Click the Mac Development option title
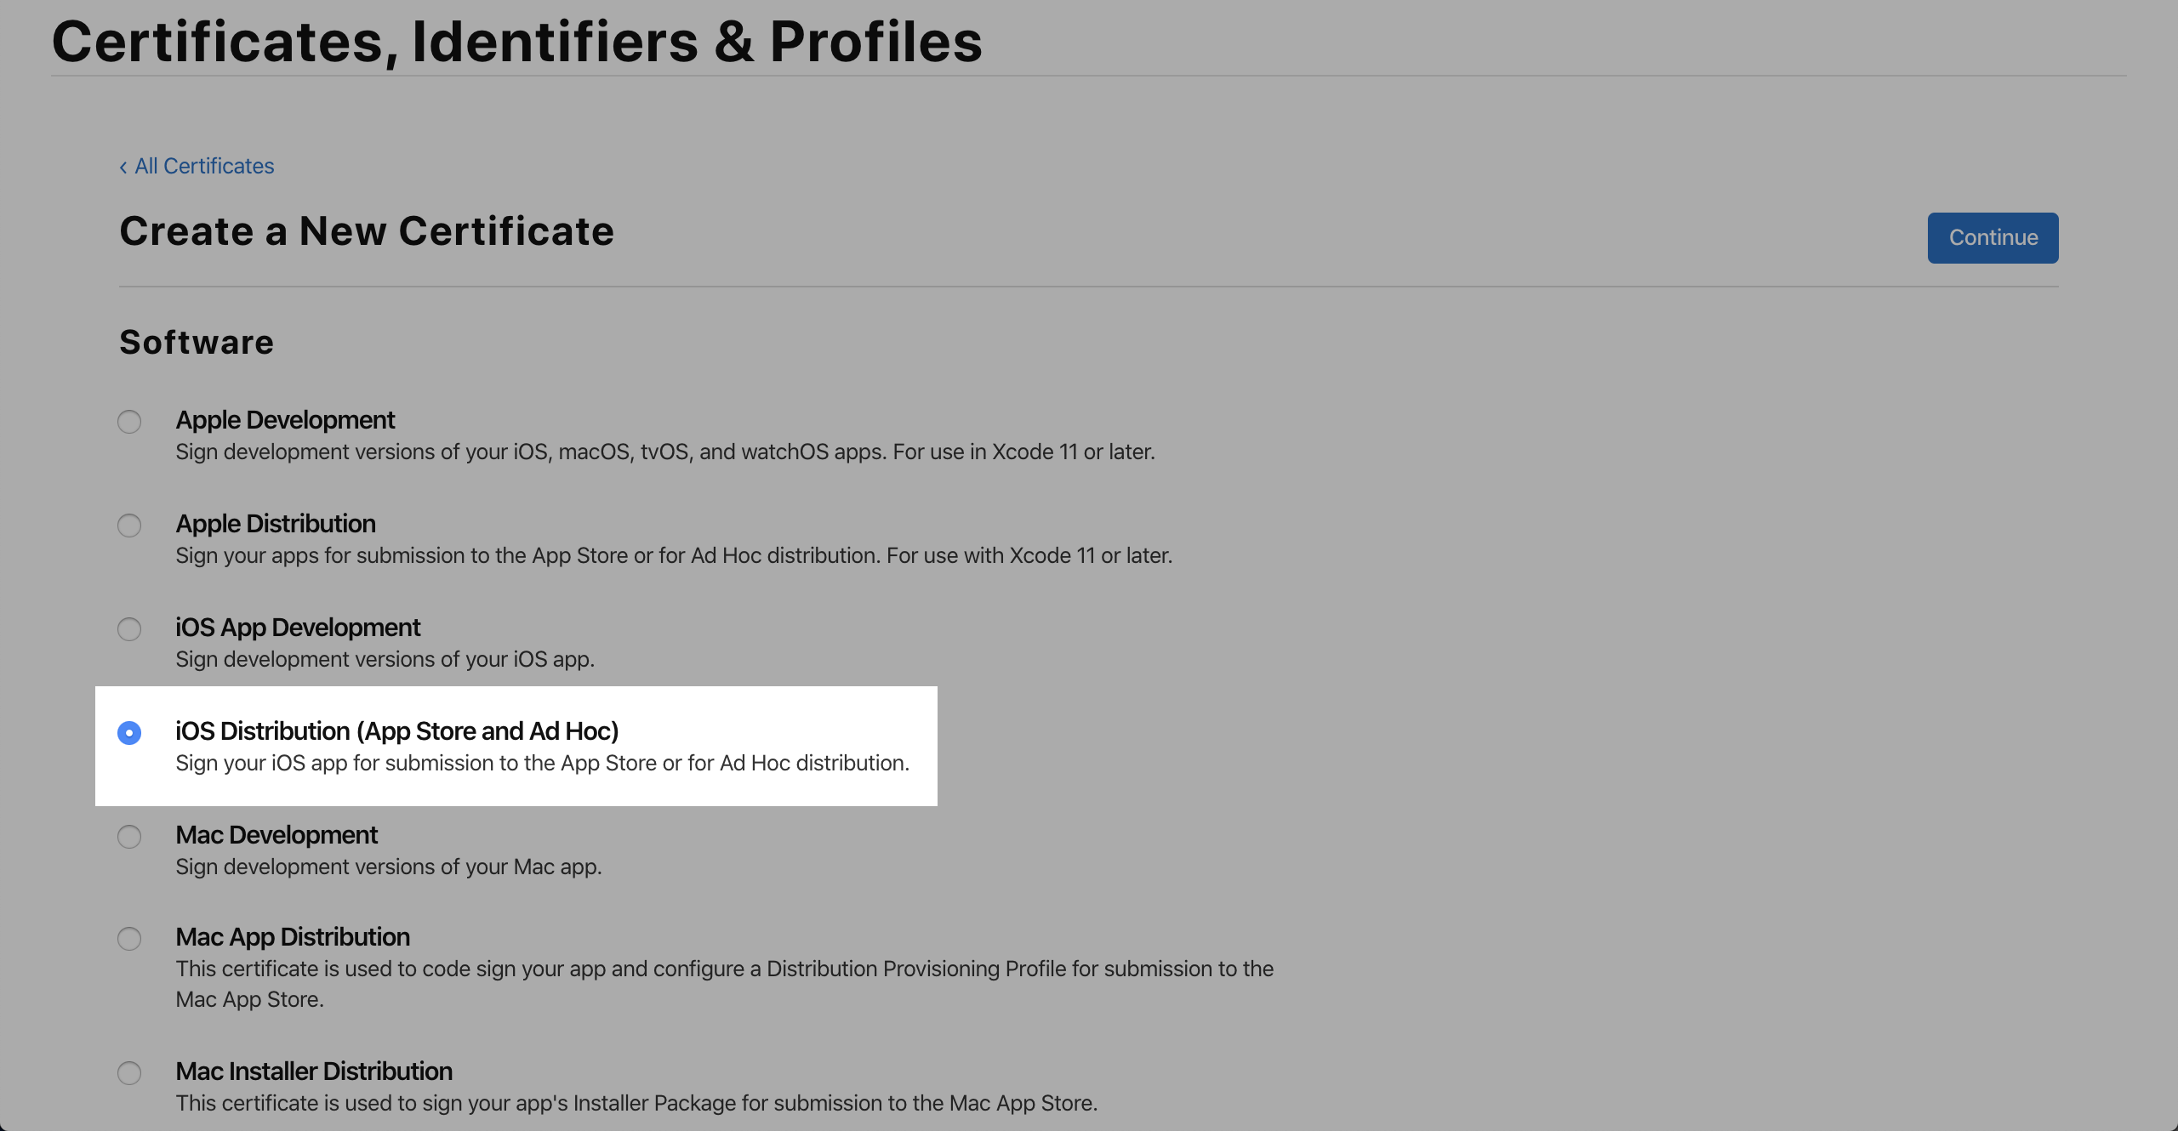The image size is (2178, 1131). (277, 835)
